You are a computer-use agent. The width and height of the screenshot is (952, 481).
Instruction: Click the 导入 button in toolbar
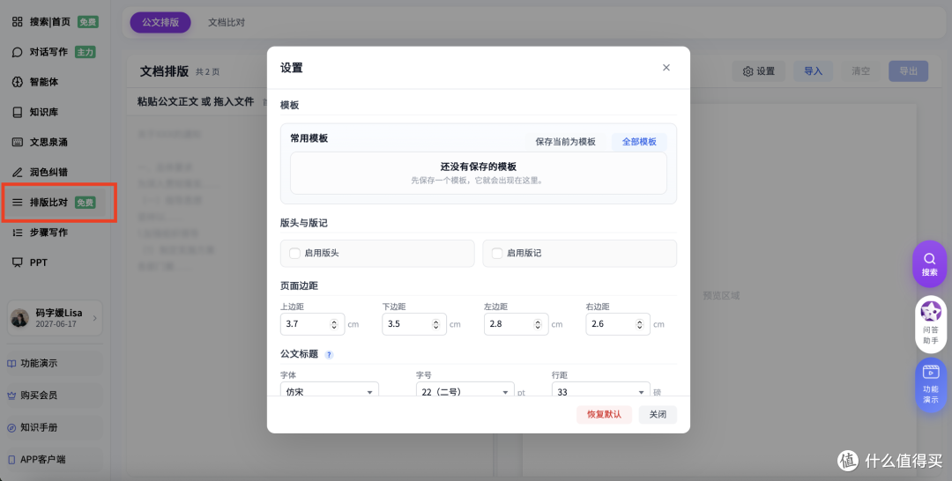tap(813, 71)
